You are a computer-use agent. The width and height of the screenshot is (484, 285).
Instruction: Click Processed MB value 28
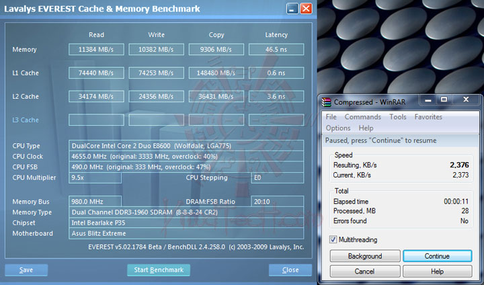(x=465, y=211)
